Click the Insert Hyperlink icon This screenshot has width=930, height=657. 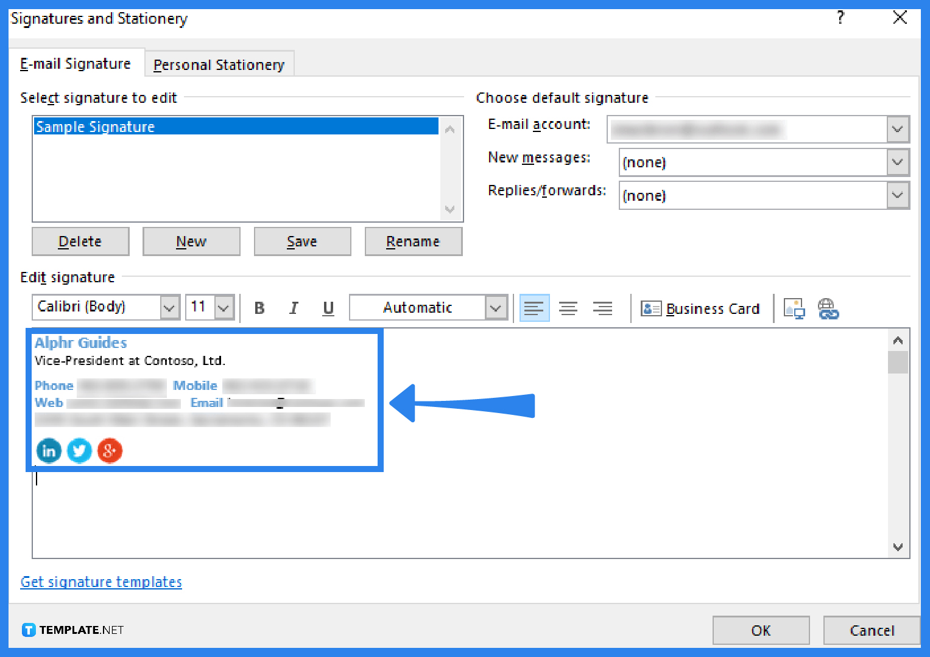pos(828,308)
